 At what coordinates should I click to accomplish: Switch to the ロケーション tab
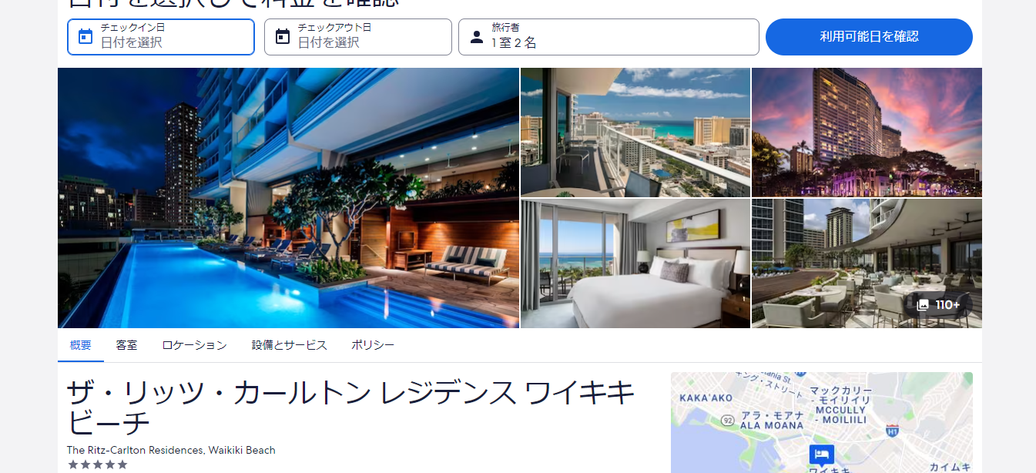194,345
